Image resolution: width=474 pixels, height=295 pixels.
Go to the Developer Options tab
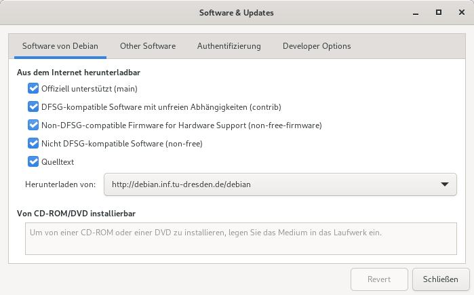pos(317,46)
